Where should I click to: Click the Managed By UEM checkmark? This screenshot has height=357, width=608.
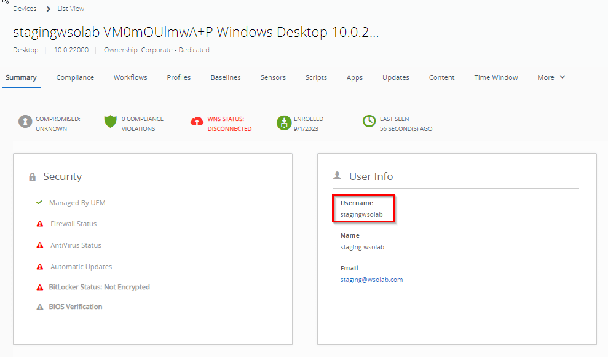click(x=39, y=202)
